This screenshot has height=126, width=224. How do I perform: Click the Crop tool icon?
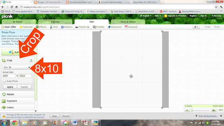(x=4, y=61)
